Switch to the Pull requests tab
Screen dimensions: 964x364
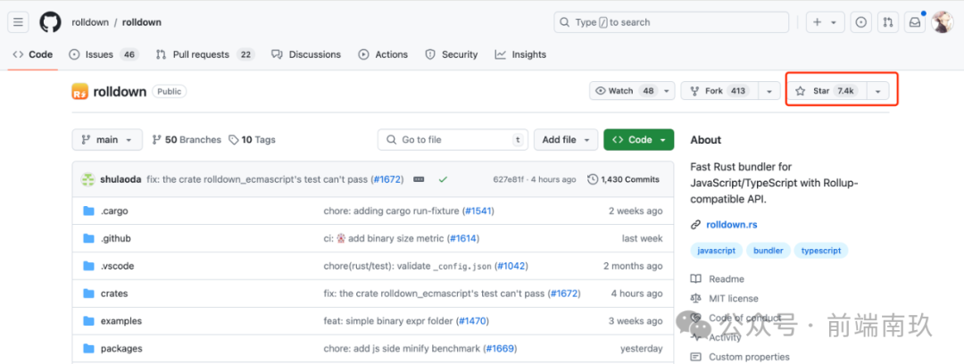(x=204, y=54)
